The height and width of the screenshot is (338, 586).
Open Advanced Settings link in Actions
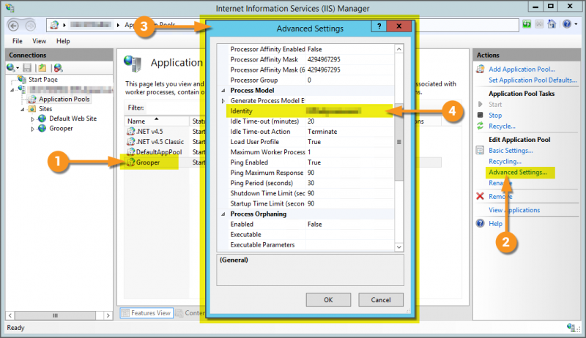point(518,172)
